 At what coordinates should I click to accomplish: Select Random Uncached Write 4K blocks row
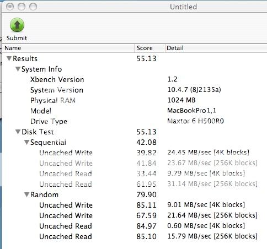click(x=135, y=205)
